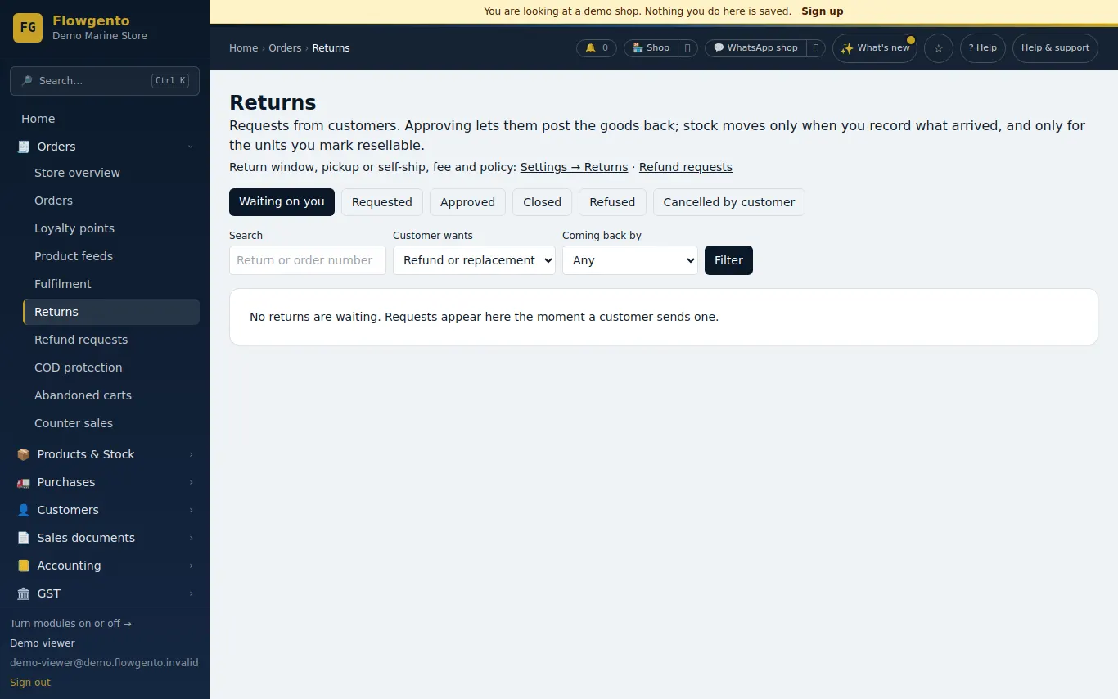
Task: Focus the Return or order number field
Action: (x=308, y=260)
